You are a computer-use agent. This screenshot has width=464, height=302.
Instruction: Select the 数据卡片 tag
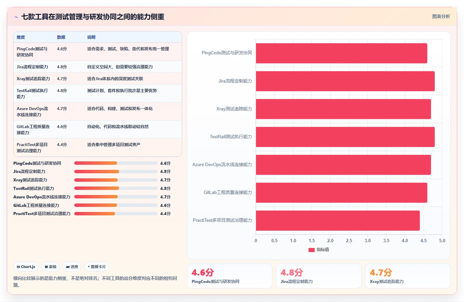tap(97, 267)
